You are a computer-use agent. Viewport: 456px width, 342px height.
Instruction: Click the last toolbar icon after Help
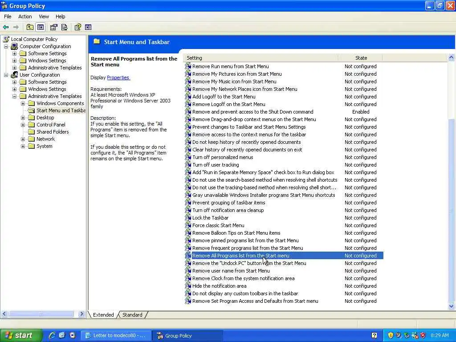(x=88, y=27)
